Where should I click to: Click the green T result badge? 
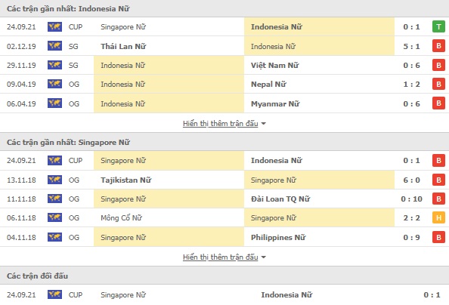pos(438,26)
